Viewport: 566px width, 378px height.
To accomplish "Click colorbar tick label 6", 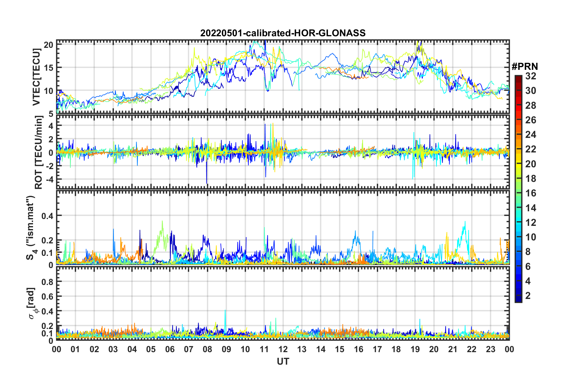I will point(528,266).
